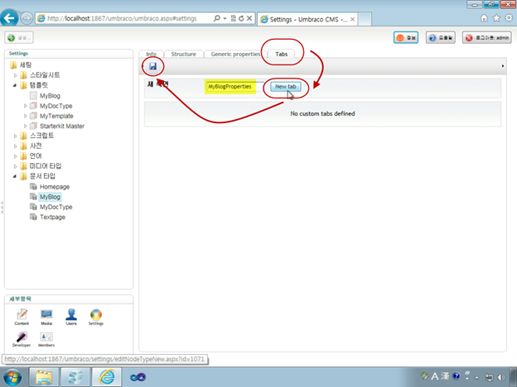Click the orange-icon button in the top bar
Image resolution: width=517 pixels, height=387 pixels.
(x=406, y=38)
